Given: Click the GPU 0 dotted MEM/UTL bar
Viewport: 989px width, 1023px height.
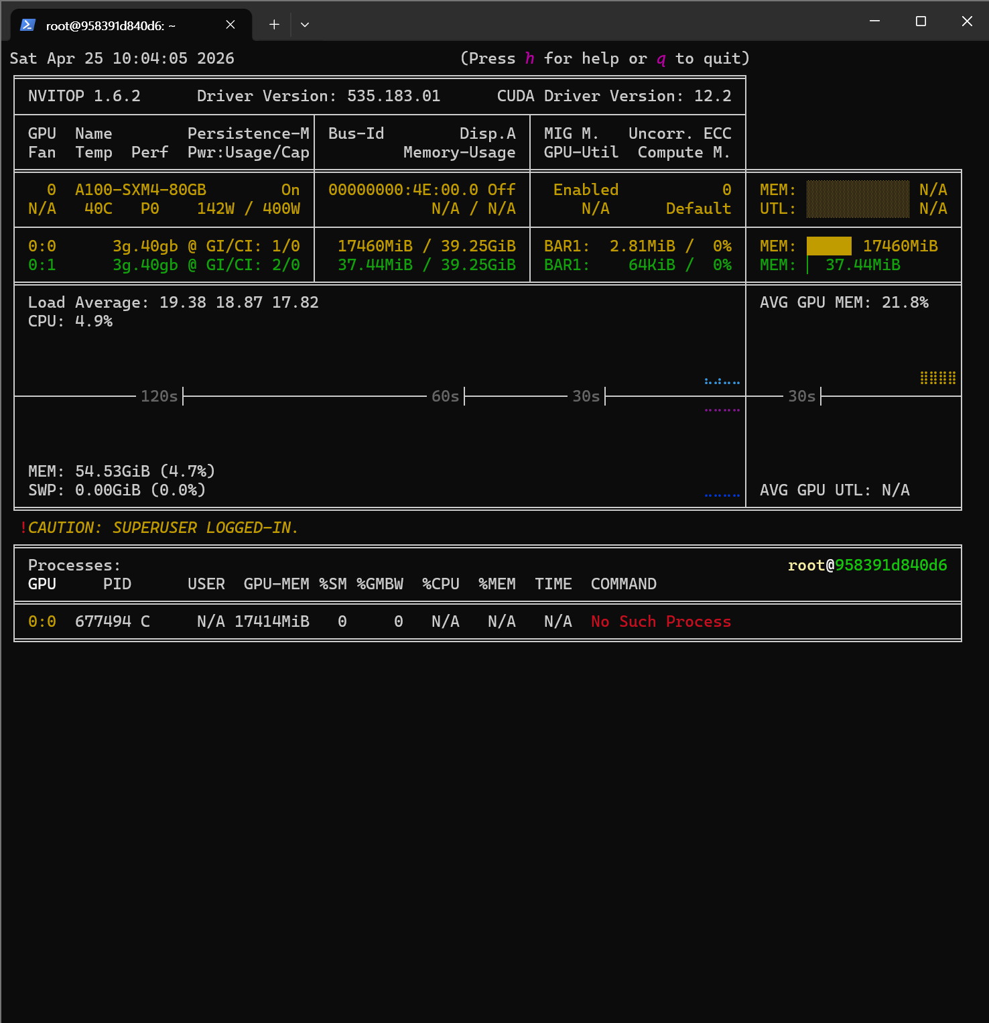Looking at the screenshot, I should click(858, 199).
